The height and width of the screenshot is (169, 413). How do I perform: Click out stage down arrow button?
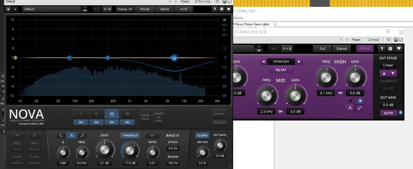tap(393, 73)
